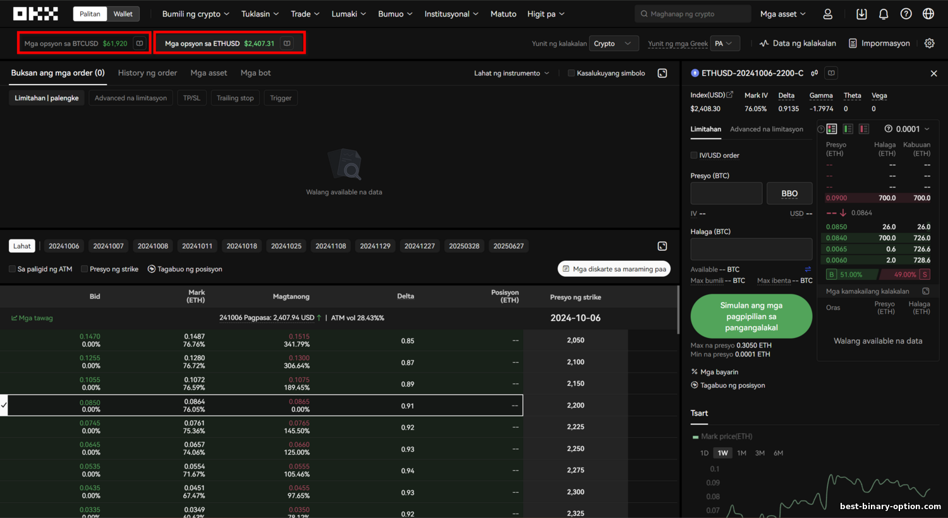Click the download app icon
This screenshot has height=518, width=948.
861,14
